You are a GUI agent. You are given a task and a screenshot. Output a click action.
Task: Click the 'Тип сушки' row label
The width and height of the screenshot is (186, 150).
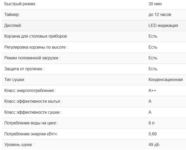click(15, 80)
